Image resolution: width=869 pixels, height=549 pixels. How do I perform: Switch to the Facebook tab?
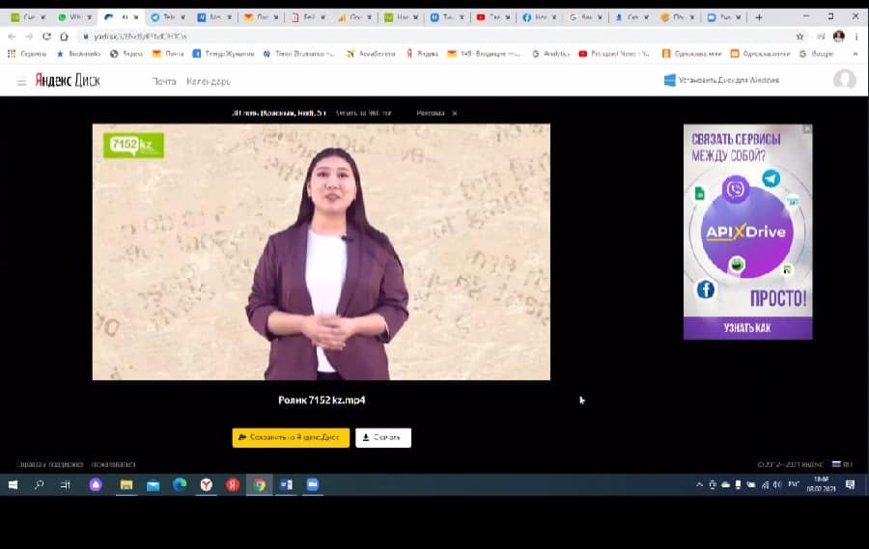coord(540,17)
